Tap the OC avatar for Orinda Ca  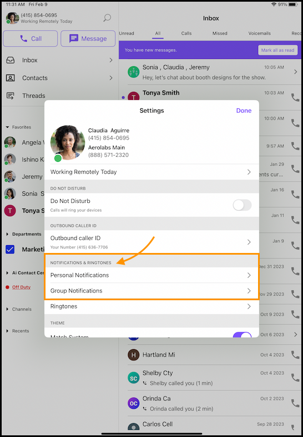pos(134,403)
